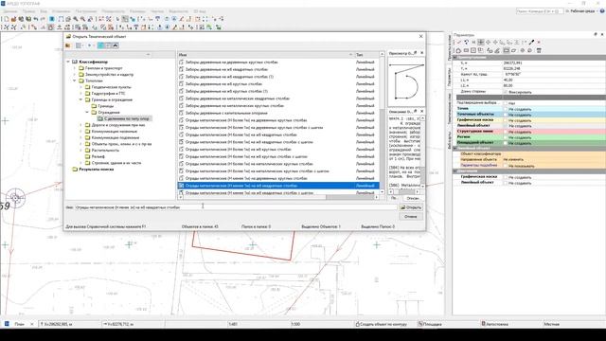Close the Просмотр preview panel
Screen dimensions: 606x341
point(421,53)
